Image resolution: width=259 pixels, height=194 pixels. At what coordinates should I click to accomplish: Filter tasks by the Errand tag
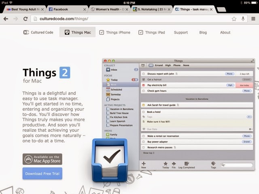[159, 65]
